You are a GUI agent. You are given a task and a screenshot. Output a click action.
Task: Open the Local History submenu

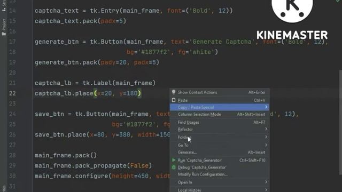point(220,190)
